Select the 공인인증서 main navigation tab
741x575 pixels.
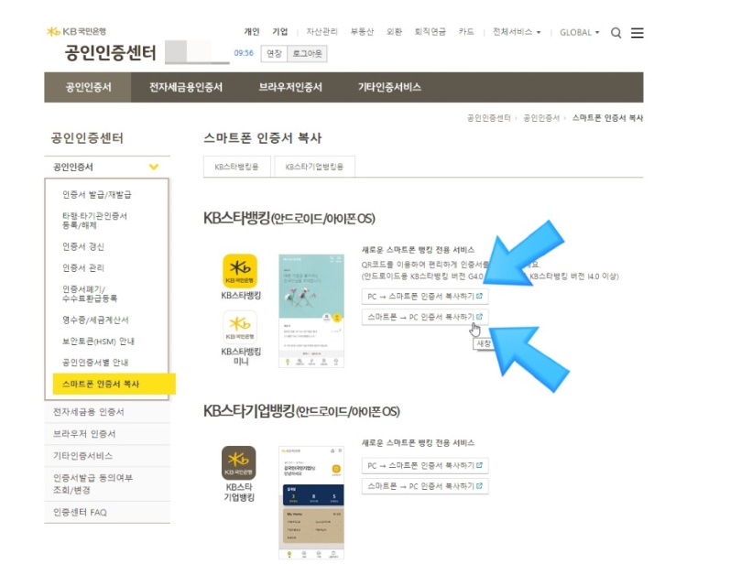88,87
